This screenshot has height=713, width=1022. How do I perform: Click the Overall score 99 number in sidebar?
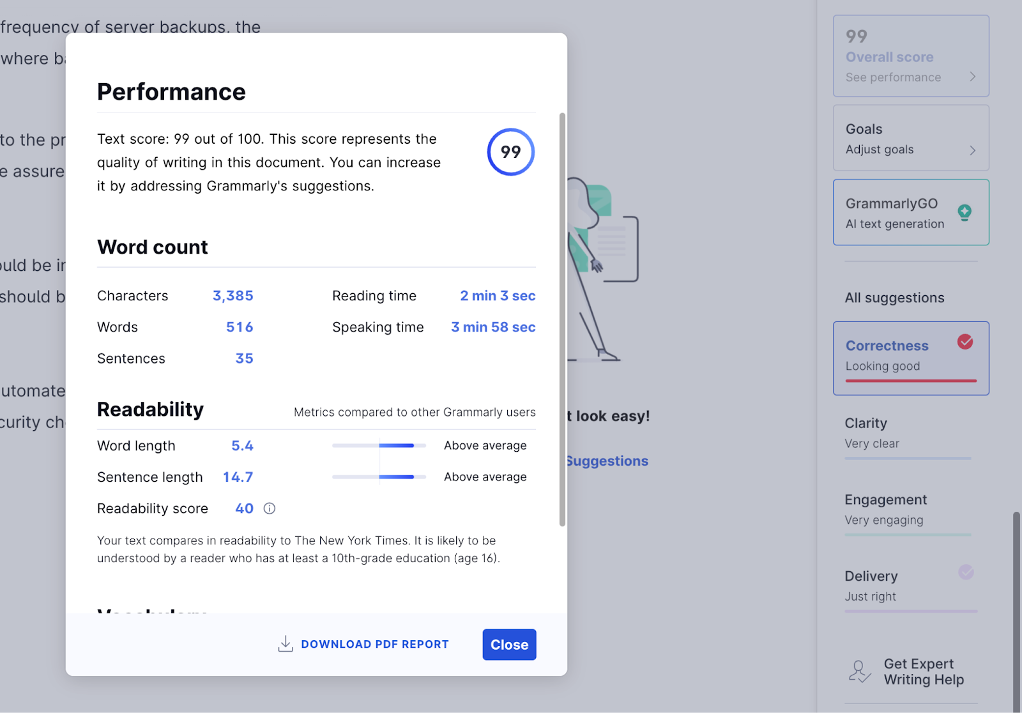click(x=857, y=36)
